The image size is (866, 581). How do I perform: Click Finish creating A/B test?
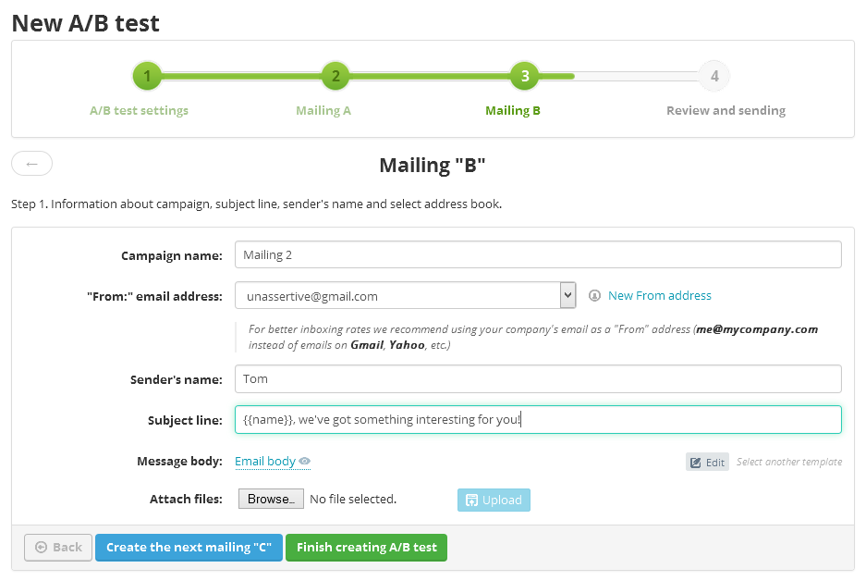tap(366, 548)
